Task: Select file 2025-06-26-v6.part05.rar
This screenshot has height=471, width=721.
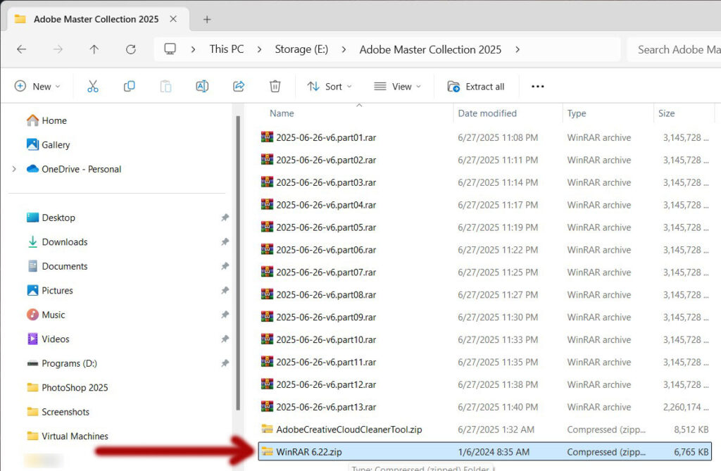Action: click(x=485, y=227)
